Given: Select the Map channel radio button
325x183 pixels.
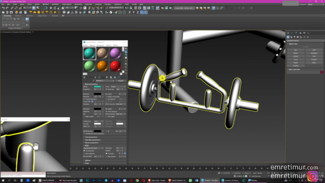Looking at the screenshot, I should click(106, 157).
